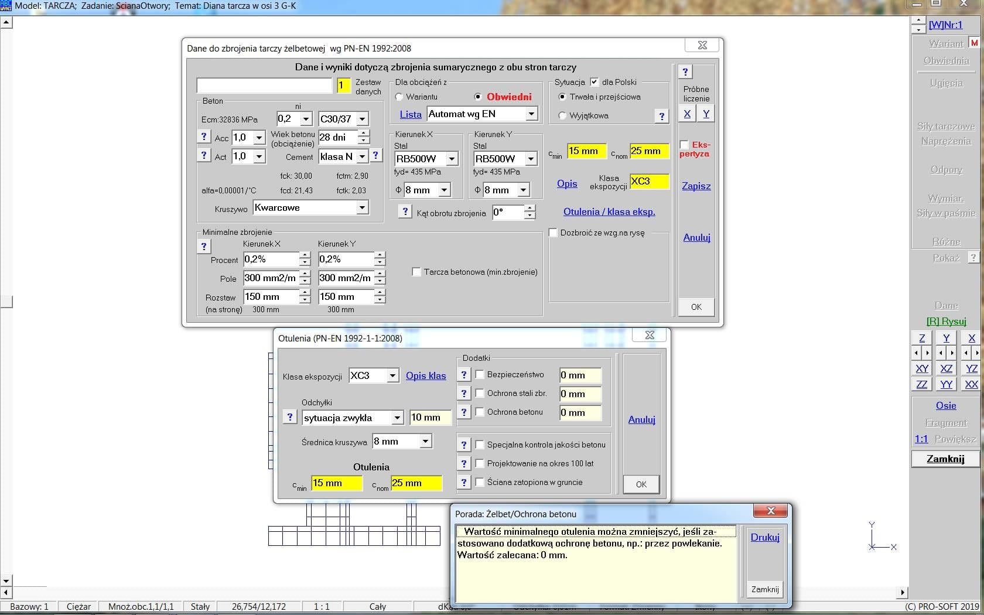Click the help icon beside Wyjątkowa option

(662, 116)
